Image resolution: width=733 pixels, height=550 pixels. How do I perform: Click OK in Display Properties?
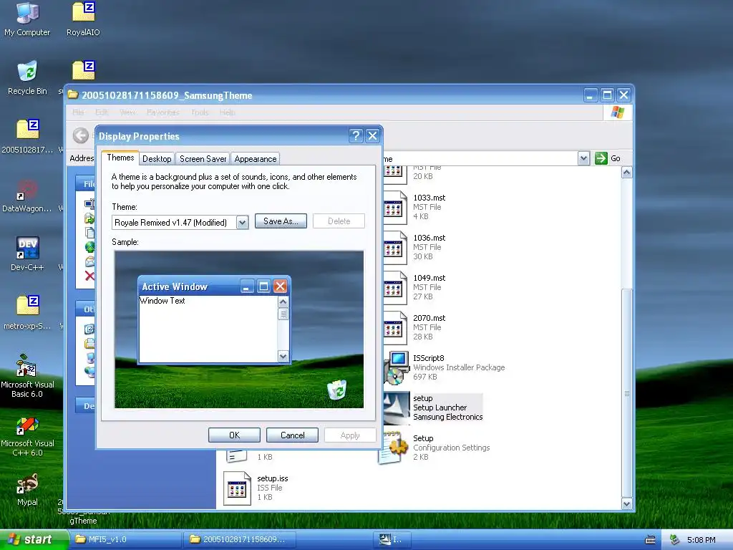tap(234, 435)
